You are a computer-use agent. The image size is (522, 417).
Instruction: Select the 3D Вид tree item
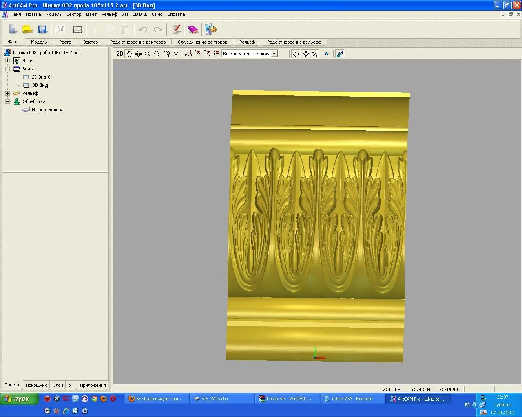pyautogui.click(x=40, y=85)
